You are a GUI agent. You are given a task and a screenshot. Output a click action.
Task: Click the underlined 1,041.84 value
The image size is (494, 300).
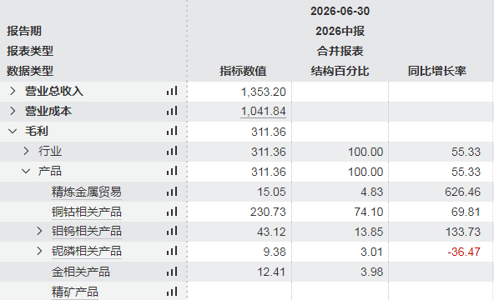[264, 112]
